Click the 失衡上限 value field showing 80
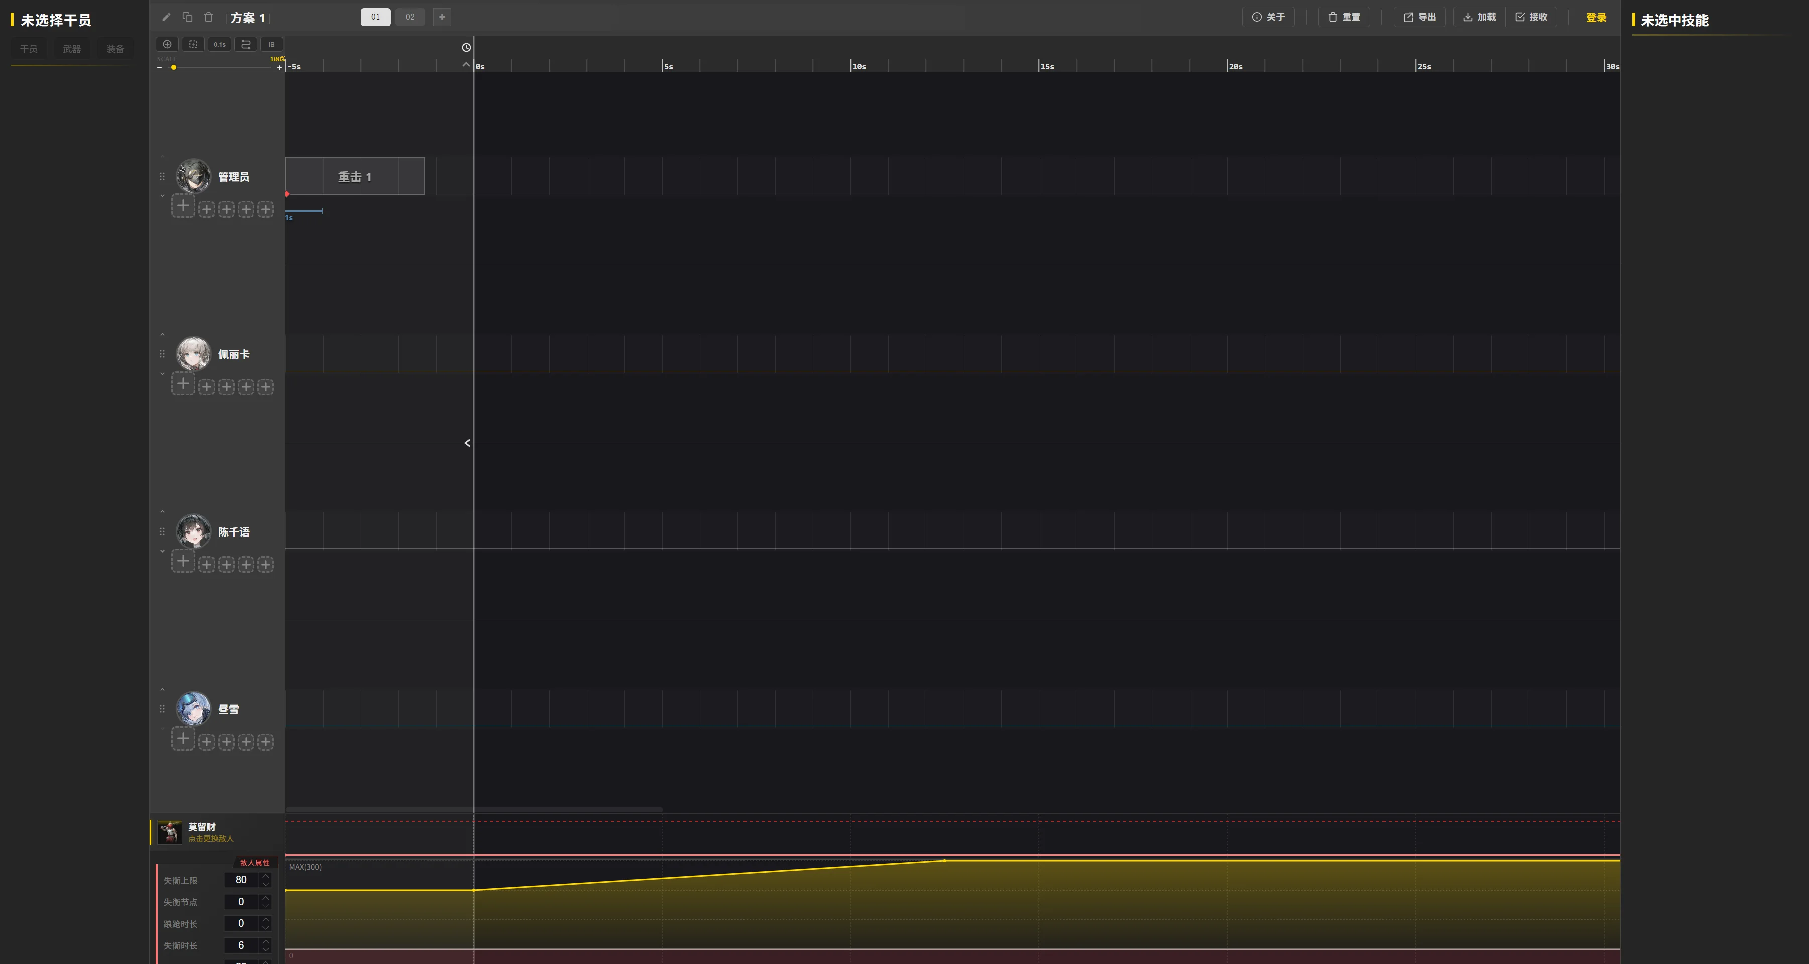 (x=241, y=880)
